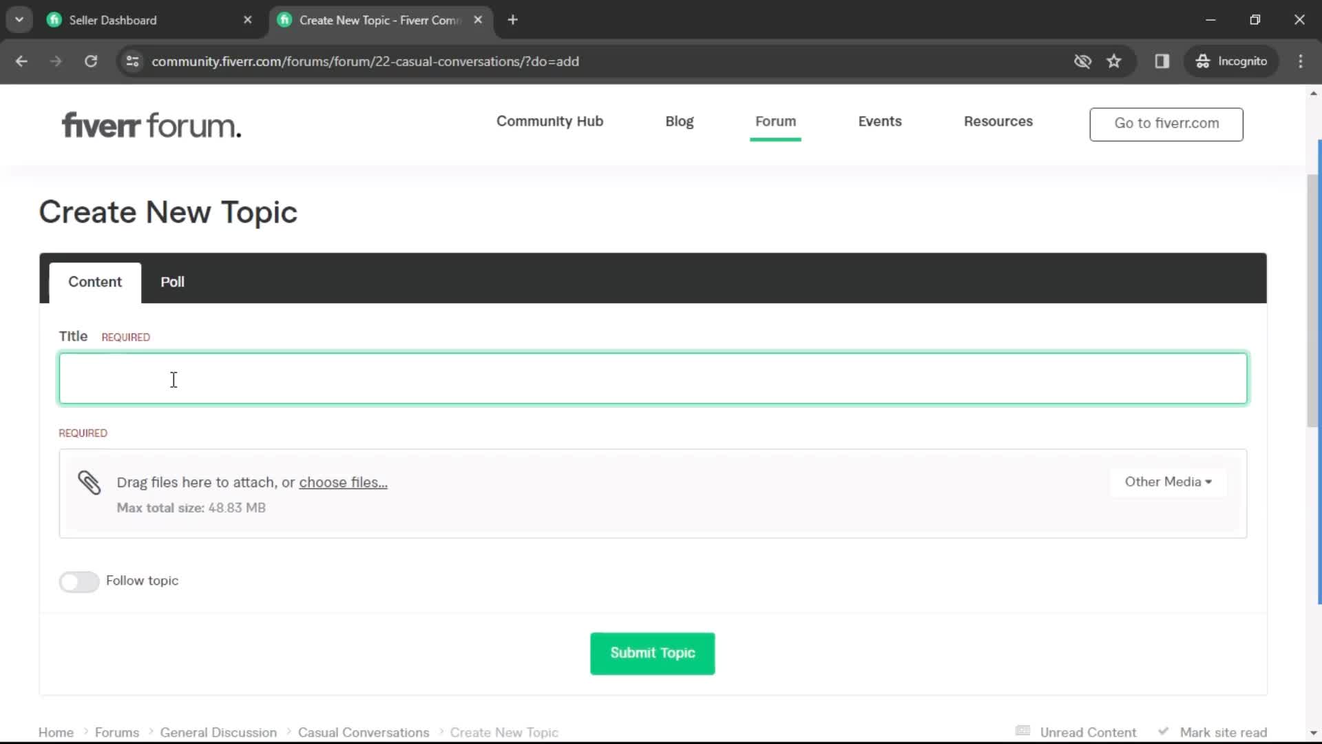This screenshot has width=1322, height=744.
Task: Click the choose files link
Action: tap(343, 482)
